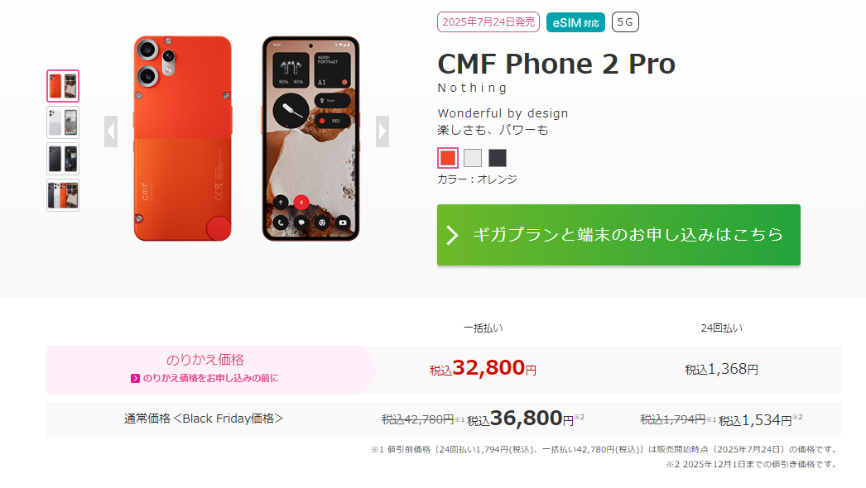
Task: Click the 2025年7月24日発売 release badge
Action: pyautogui.click(x=488, y=22)
